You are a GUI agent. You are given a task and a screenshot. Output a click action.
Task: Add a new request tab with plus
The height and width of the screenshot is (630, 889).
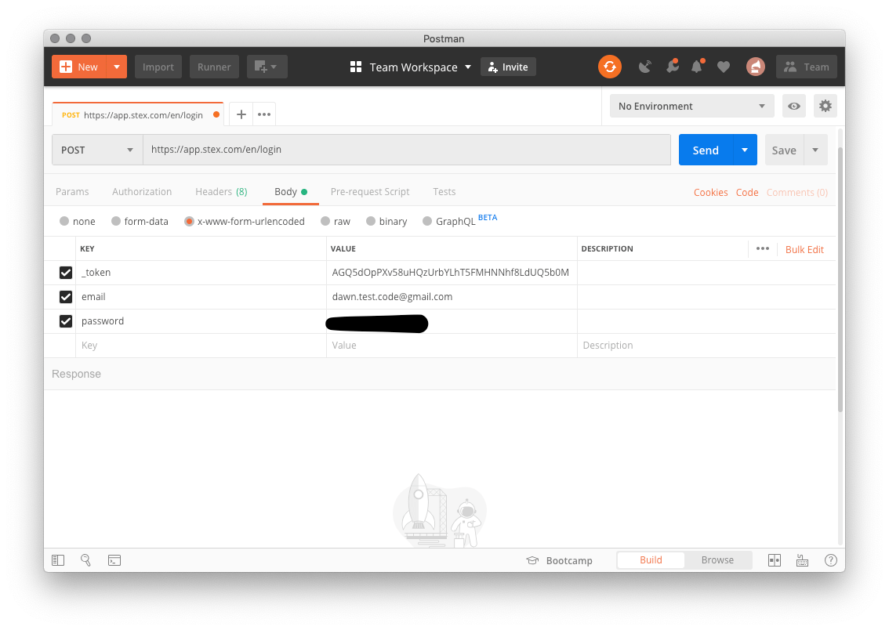[241, 114]
